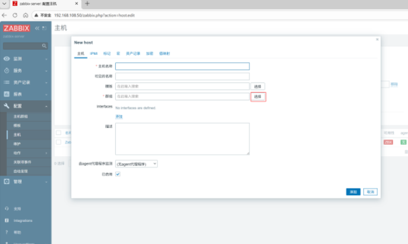The image size is (408, 244).
Task: Click the 描述 text area
Action: (183, 139)
